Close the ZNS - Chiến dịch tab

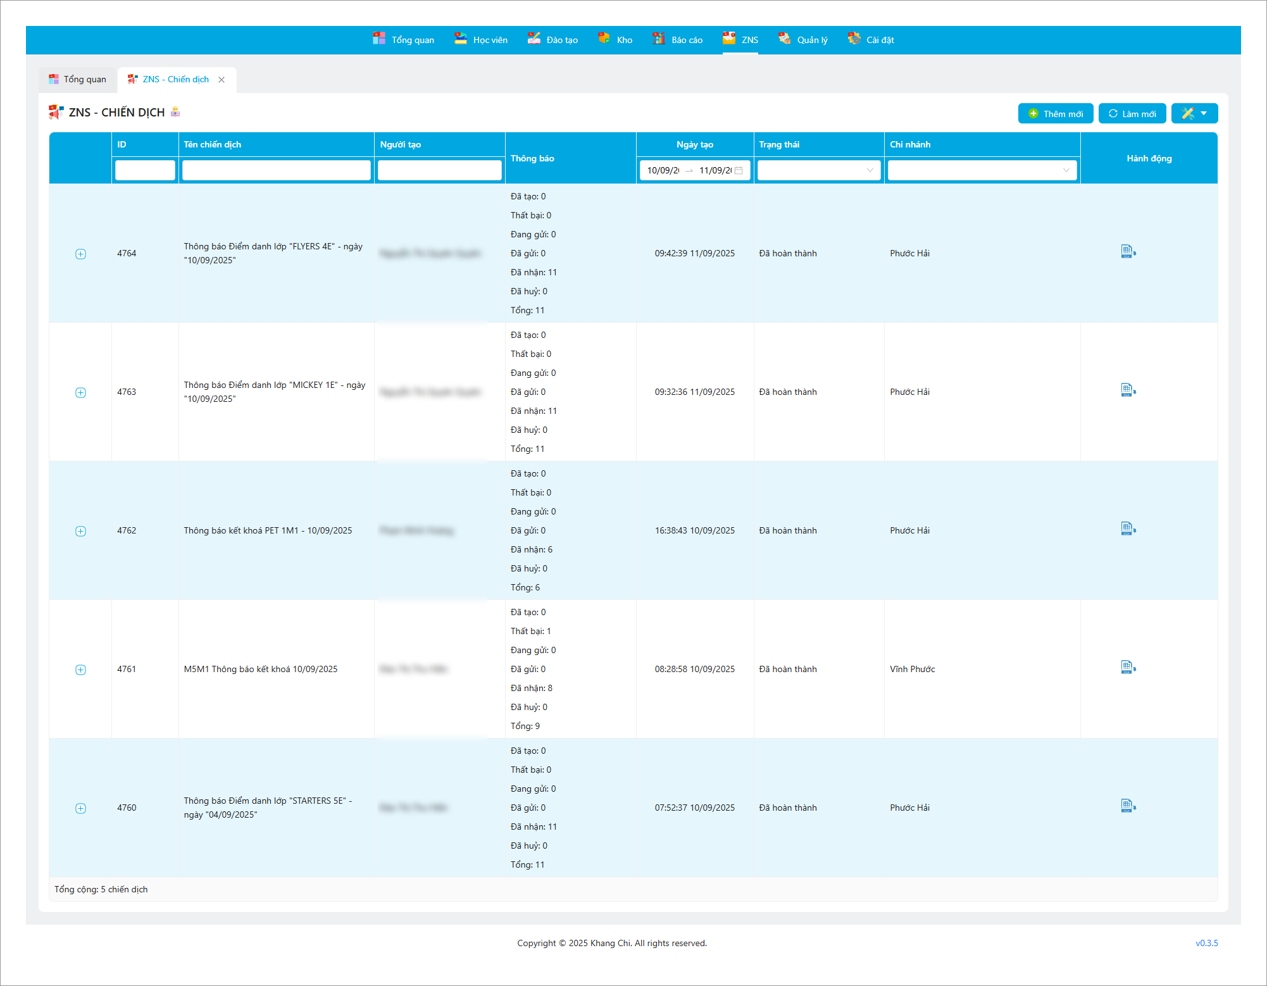(x=222, y=80)
